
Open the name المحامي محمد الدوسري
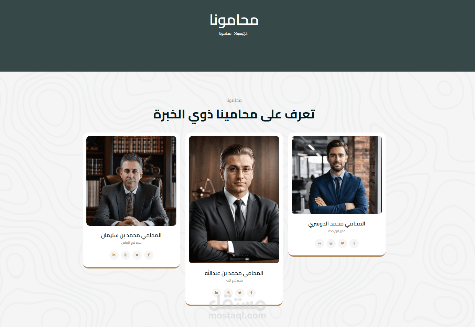337,224
